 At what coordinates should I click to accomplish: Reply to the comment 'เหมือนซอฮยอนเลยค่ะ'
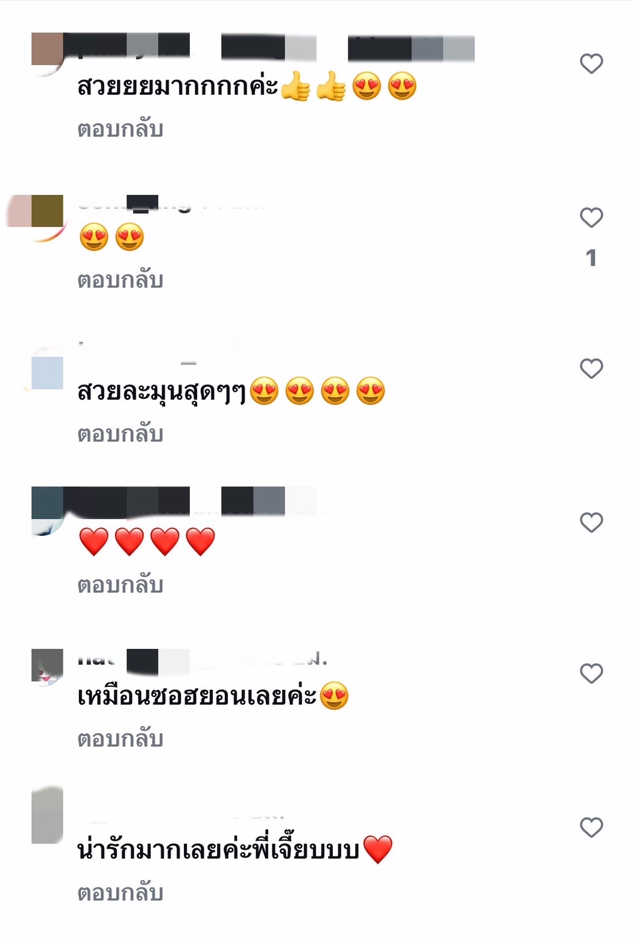[121, 739]
